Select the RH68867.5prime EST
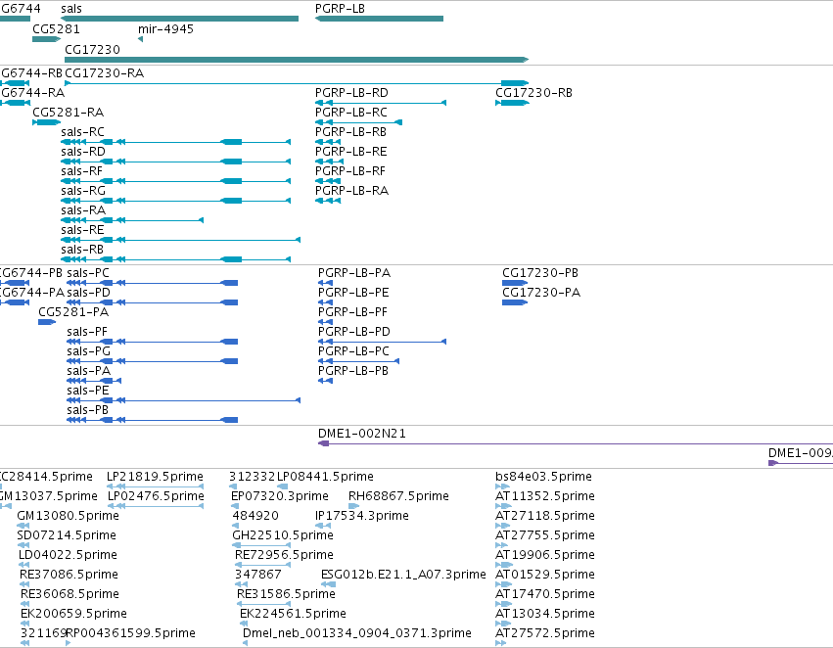The width and height of the screenshot is (833, 648). coord(353,506)
